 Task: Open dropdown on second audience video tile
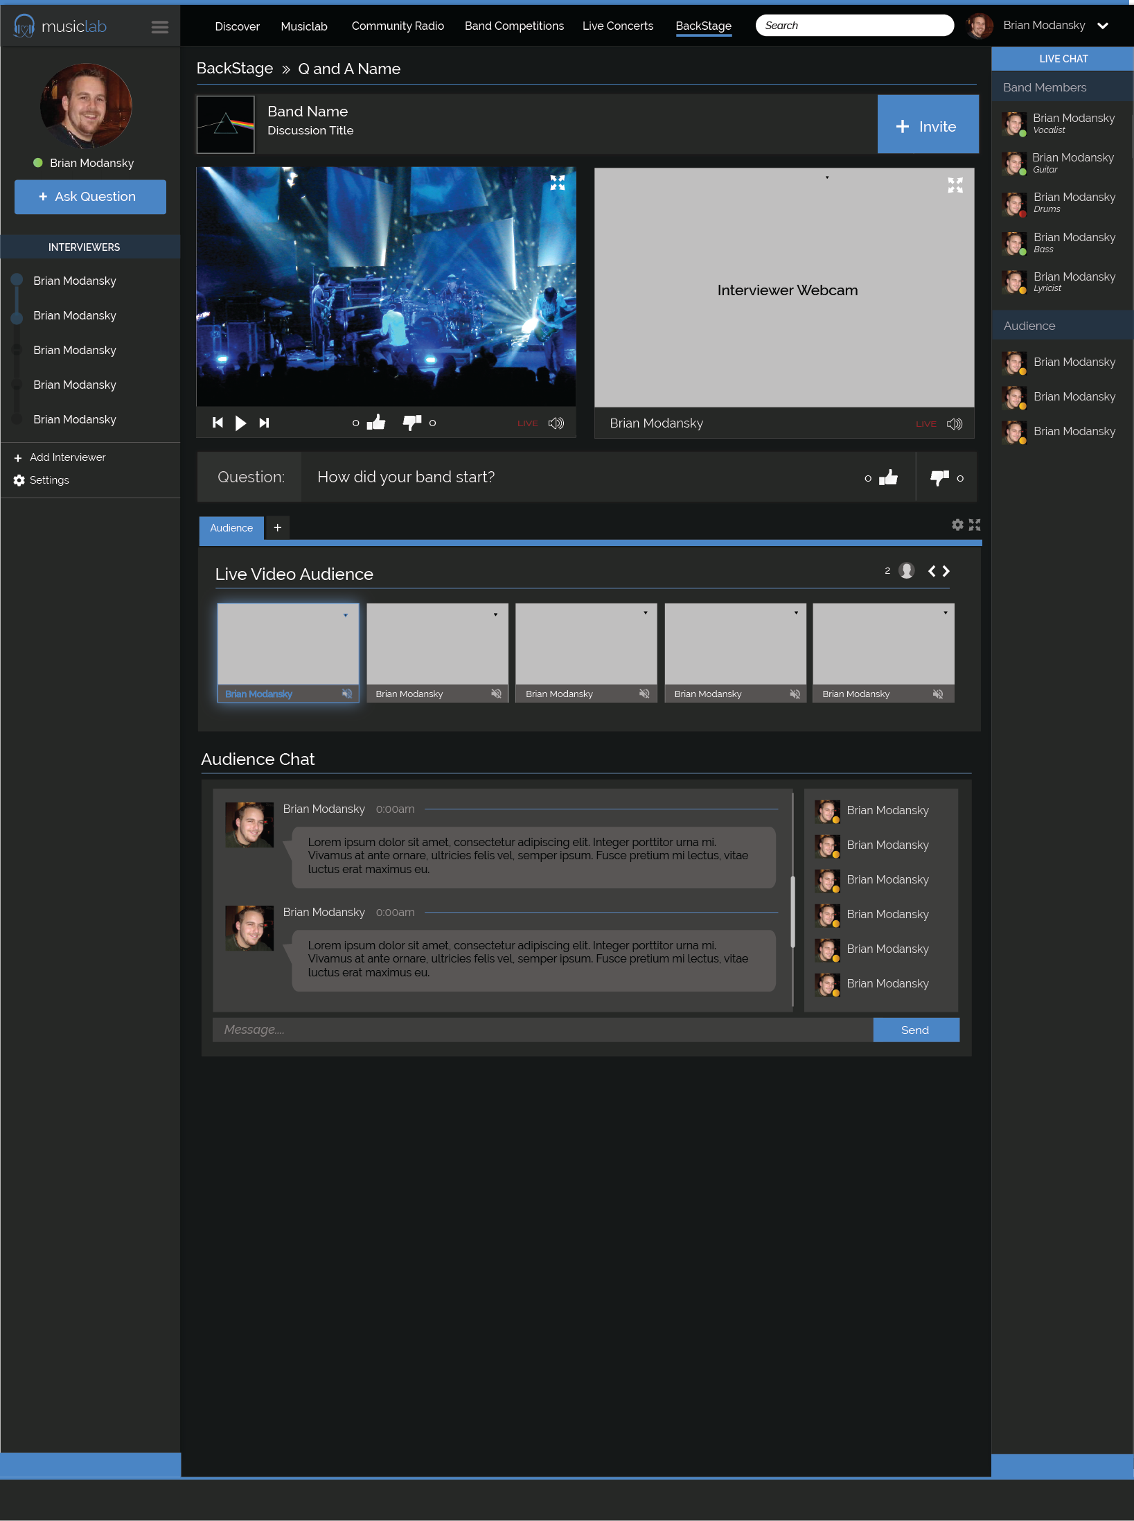495,615
